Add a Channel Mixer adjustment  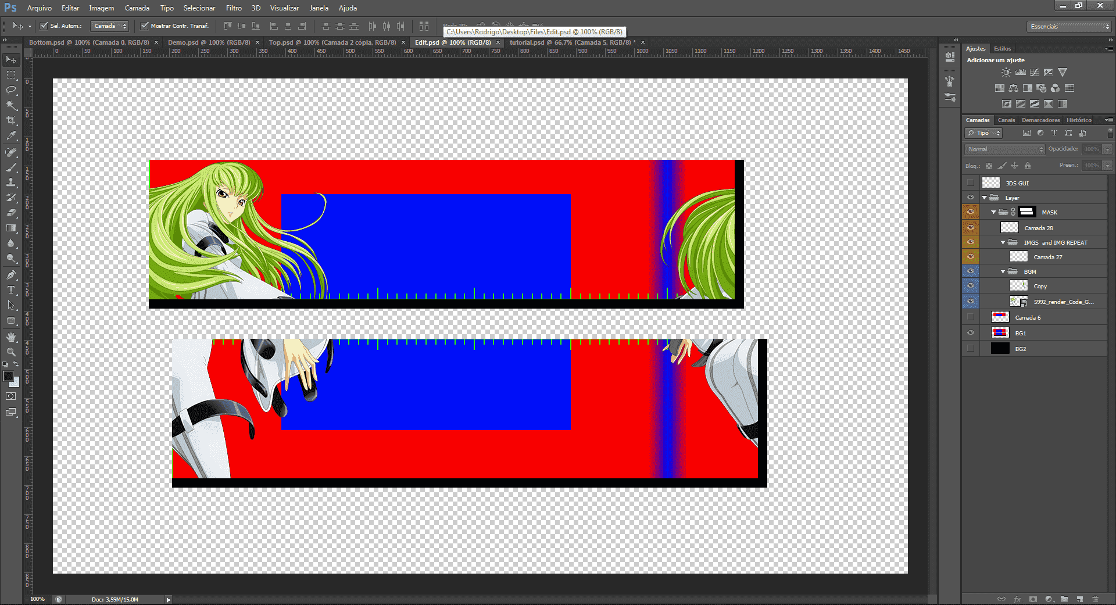tap(1055, 88)
